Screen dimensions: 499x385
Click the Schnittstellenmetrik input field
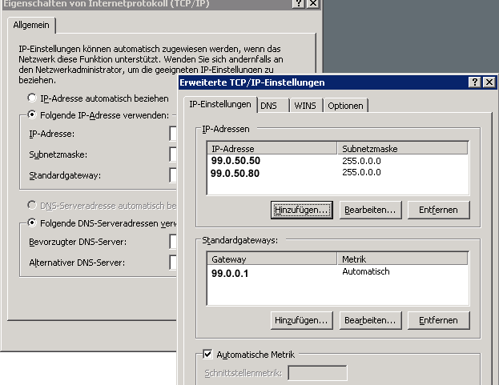317,373
